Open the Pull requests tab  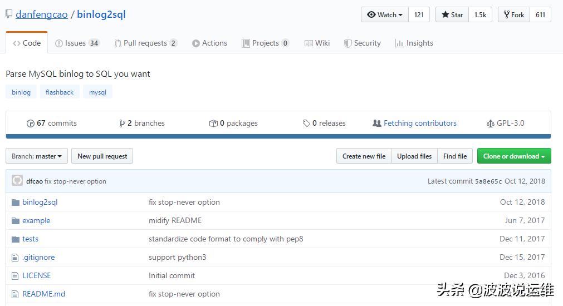click(145, 43)
